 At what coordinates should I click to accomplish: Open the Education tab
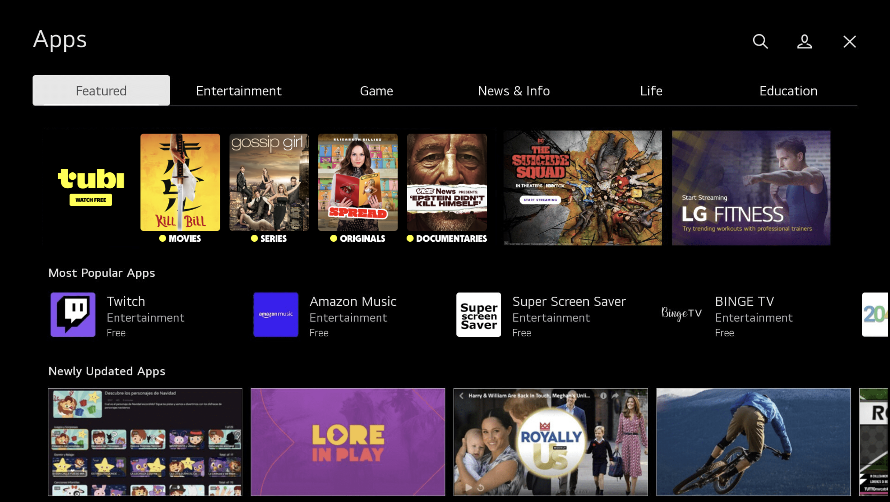pos(788,91)
